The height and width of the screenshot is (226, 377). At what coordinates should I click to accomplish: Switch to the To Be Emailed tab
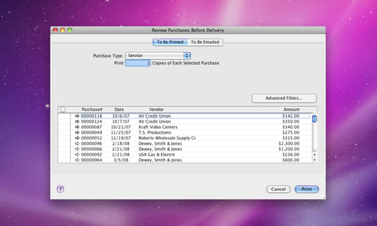point(205,42)
